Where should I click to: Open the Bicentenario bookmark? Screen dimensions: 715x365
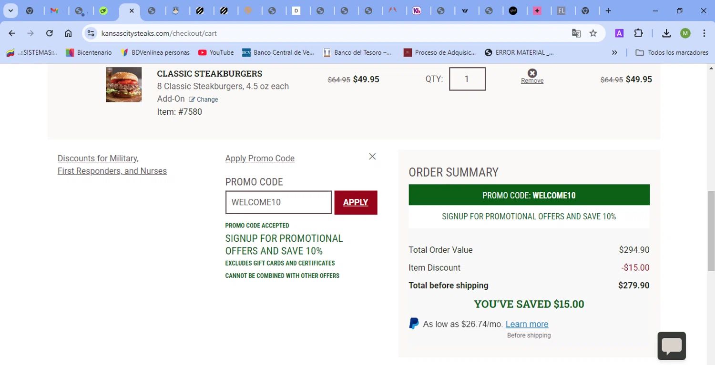[x=89, y=52]
